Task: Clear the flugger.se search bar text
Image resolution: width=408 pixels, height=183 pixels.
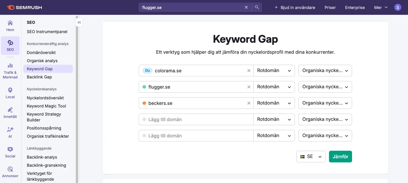Action: coord(246,7)
